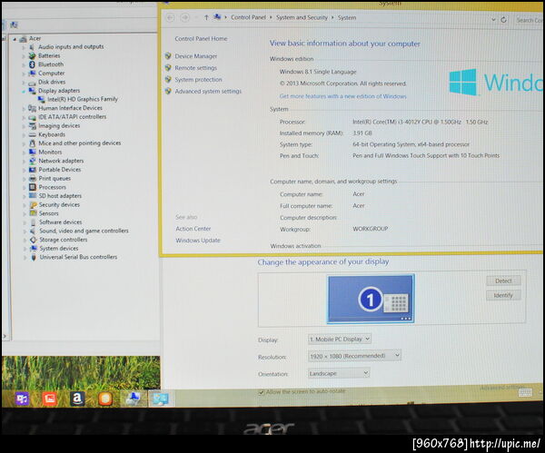Image resolution: width=545 pixels, height=453 pixels.
Task: Open the Windows Update link
Action: pos(198,241)
